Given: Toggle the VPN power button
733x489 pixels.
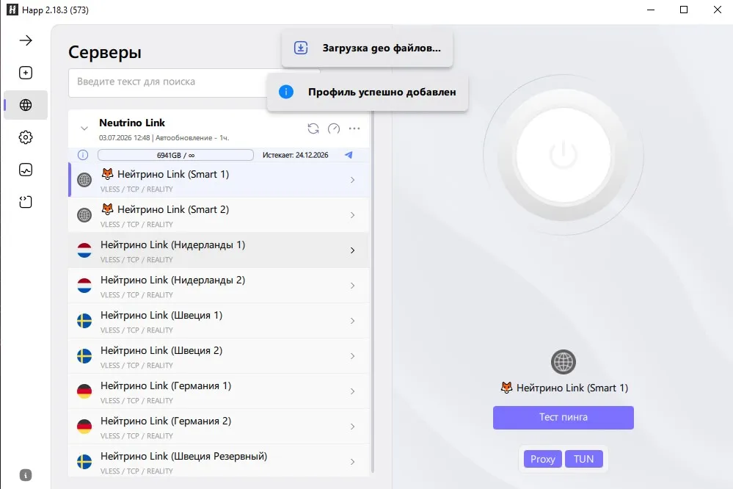Looking at the screenshot, I should (564, 155).
